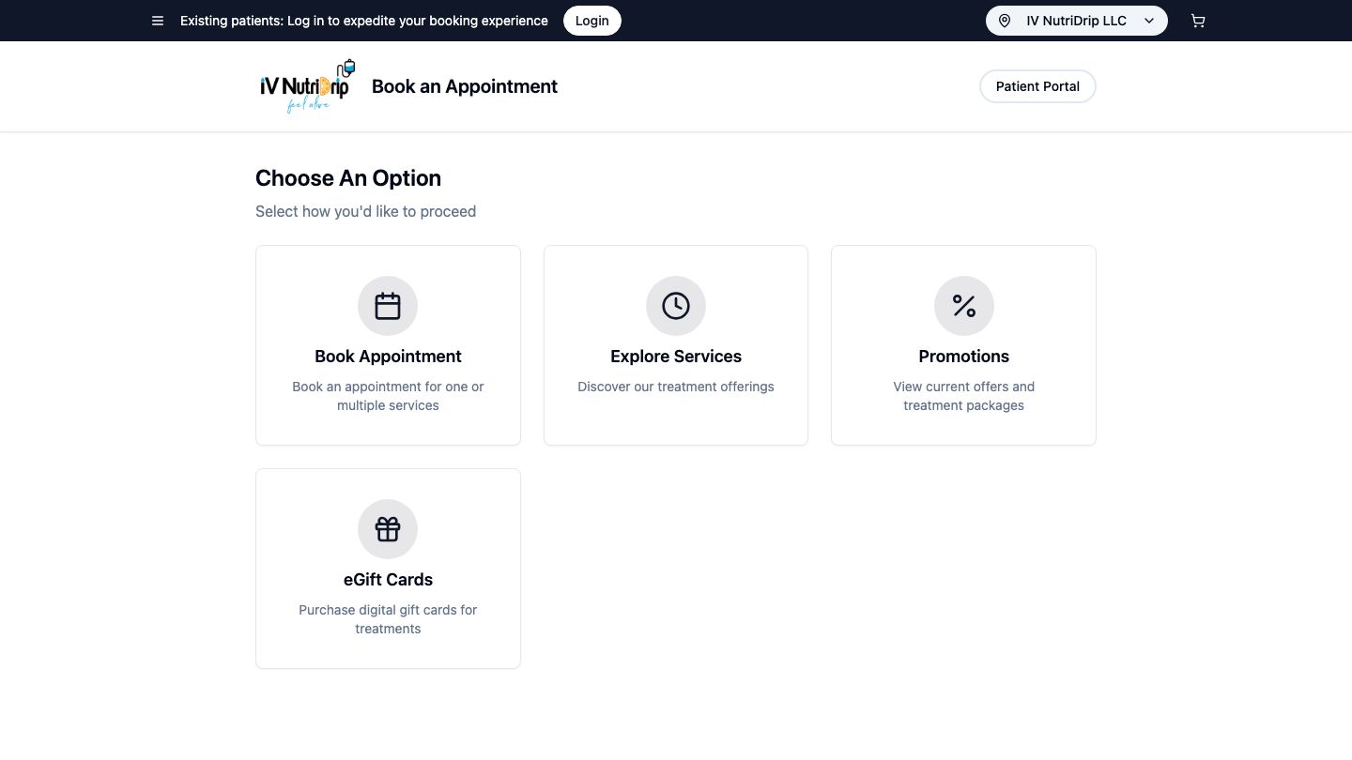Click the calendar icon in Book Appointment card
This screenshot has height=760, width=1352.
tap(388, 306)
